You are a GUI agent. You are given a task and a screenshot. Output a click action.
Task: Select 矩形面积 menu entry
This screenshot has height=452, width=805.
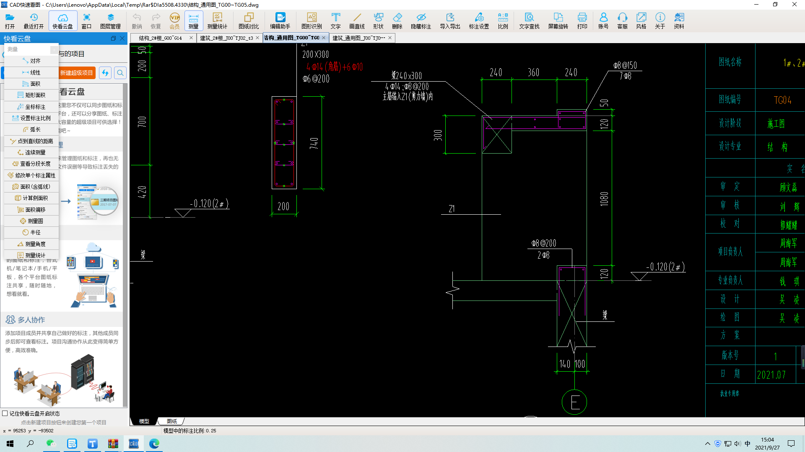pyautogui.click(x=31, y=95)
